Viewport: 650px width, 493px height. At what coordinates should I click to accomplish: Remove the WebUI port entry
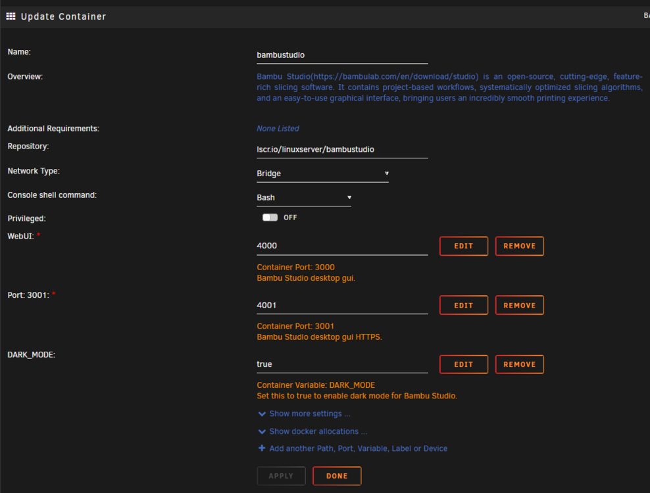click(520, 246)
